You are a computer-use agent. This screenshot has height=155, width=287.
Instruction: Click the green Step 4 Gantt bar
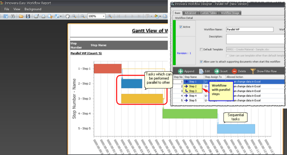(x=190, y=113)
